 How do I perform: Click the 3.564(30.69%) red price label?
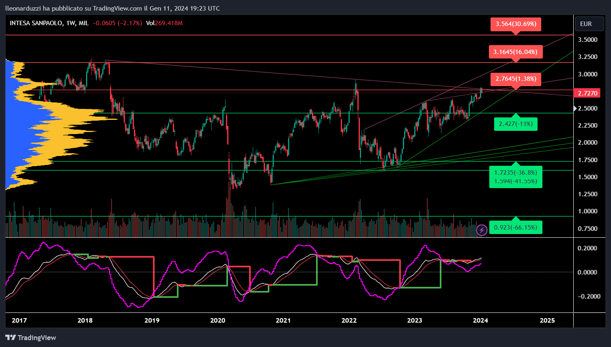[516, 24]
